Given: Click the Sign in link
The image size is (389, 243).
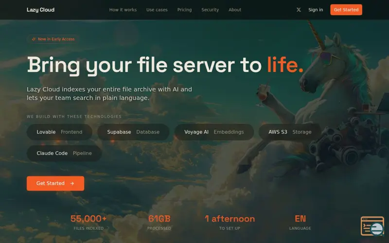Looking at the screenshot, I should [x=316, y=10].
